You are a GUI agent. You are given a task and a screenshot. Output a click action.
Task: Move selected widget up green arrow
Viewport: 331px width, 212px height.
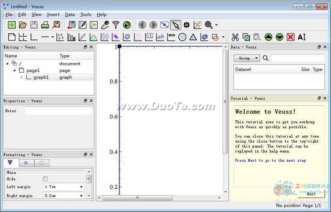pyautogui.click(x=268, y=37)
